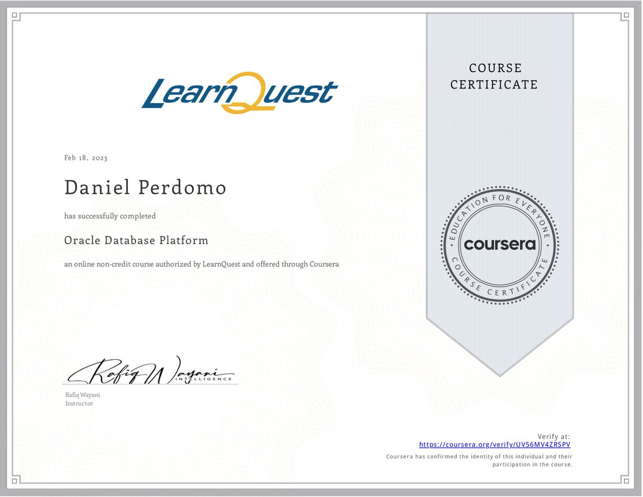The image size is (643, 497).
Task: Click the Coursera seal emblem
Action: 499,245
